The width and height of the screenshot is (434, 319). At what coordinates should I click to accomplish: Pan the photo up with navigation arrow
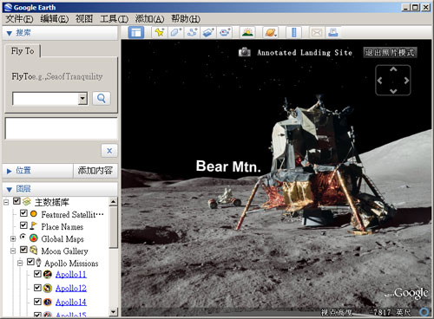[x=393, y=69]
